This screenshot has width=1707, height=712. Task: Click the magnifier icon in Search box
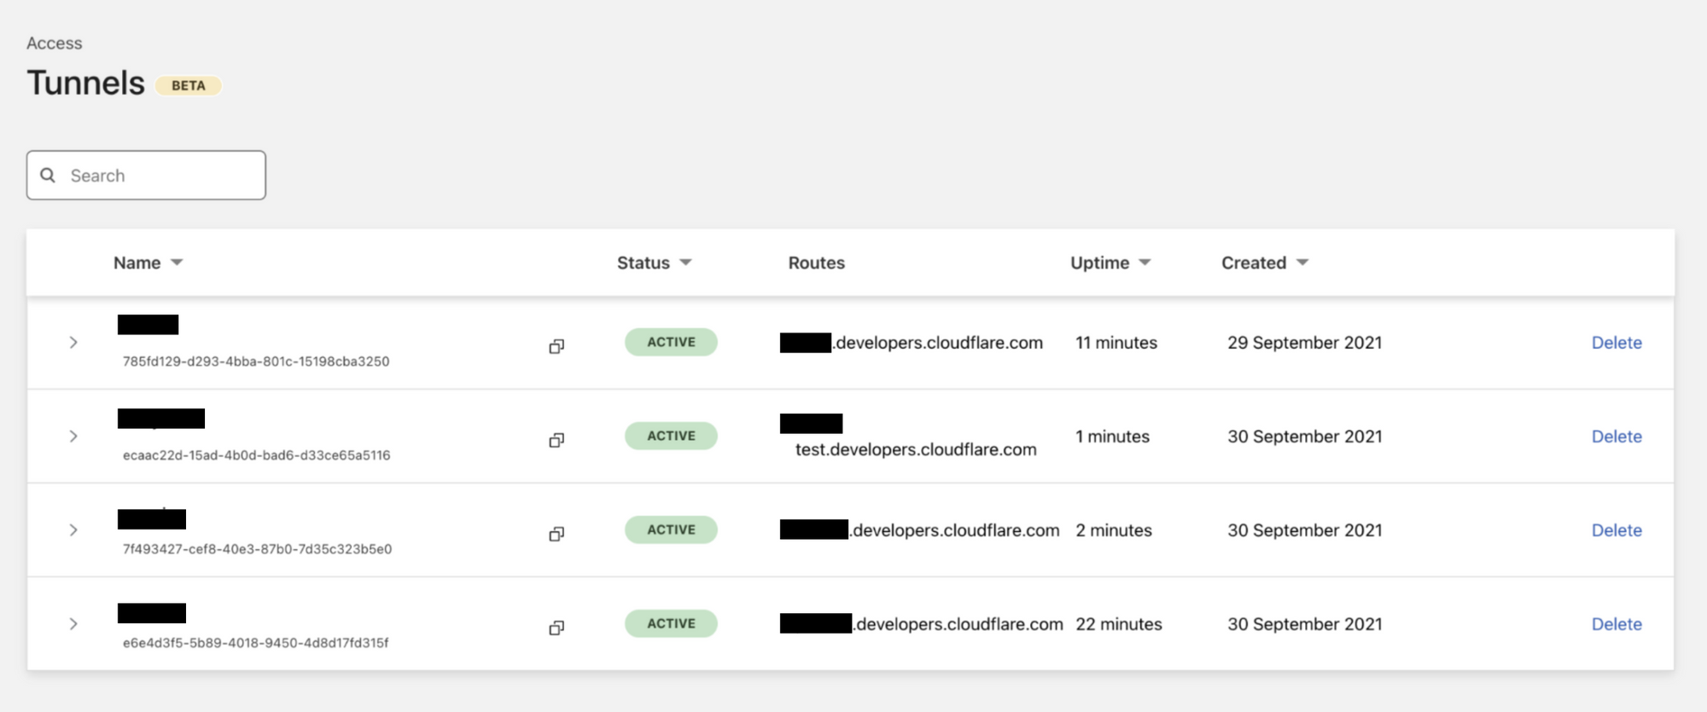[x=49, y=175]
